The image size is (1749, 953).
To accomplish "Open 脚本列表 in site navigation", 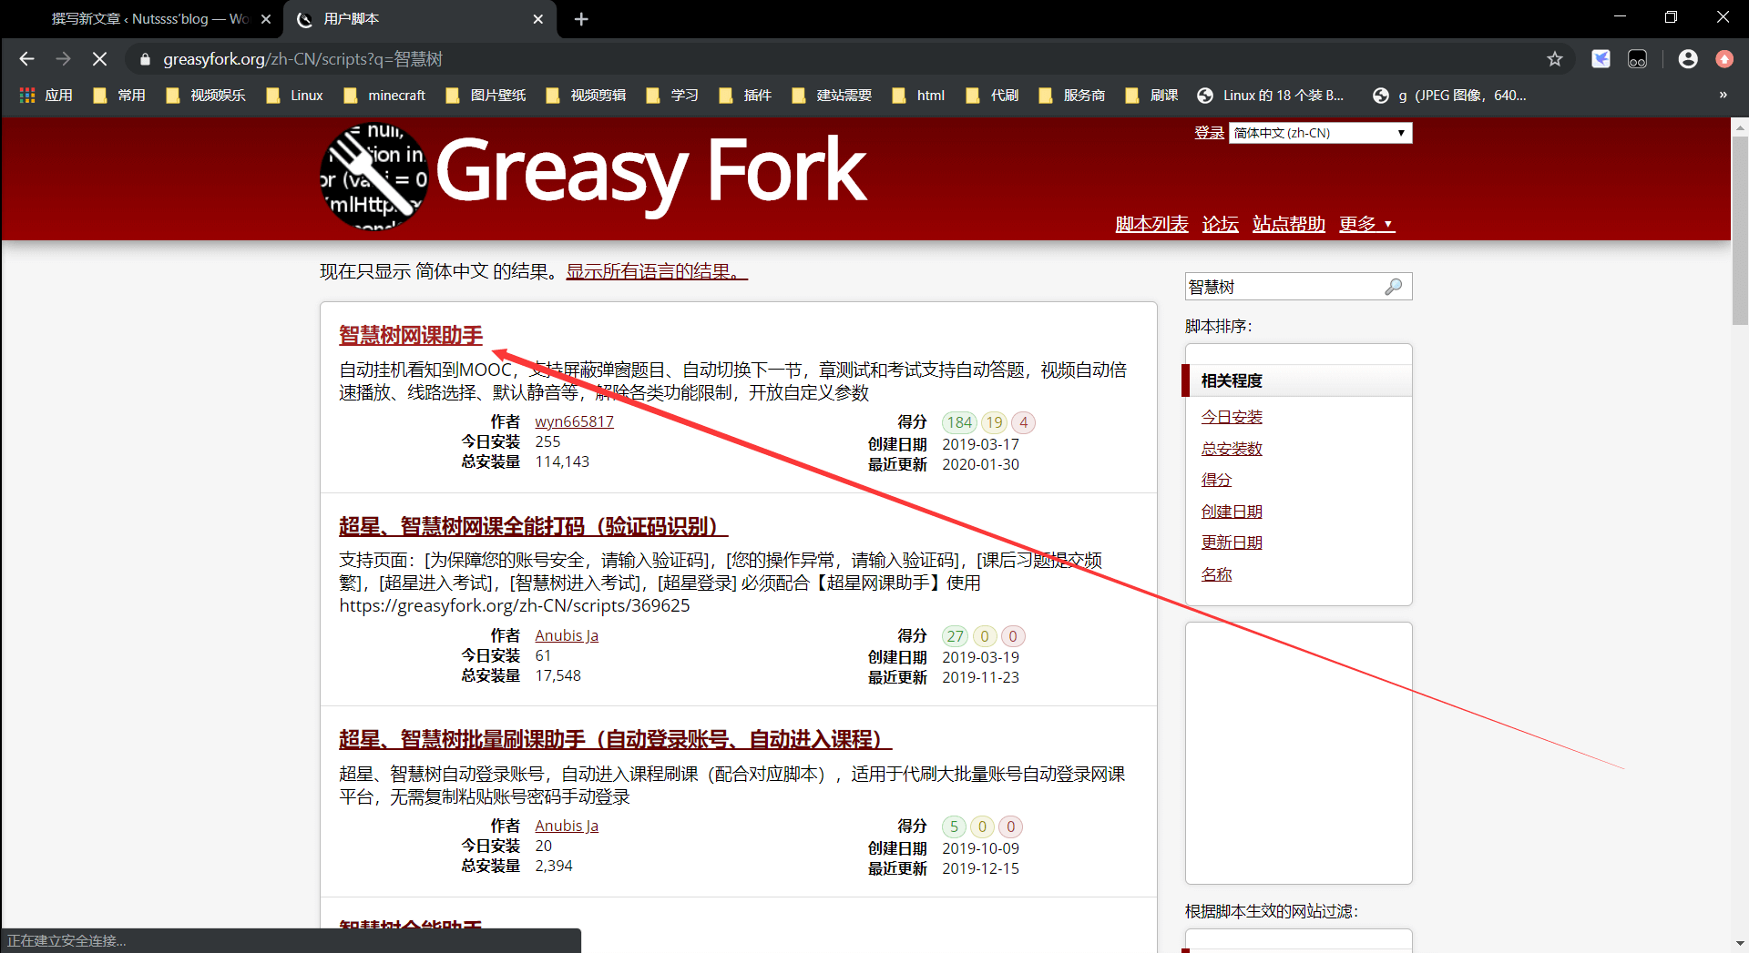I will 1151,224.
